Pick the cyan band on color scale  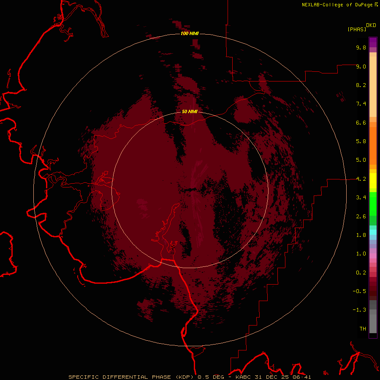373,232
